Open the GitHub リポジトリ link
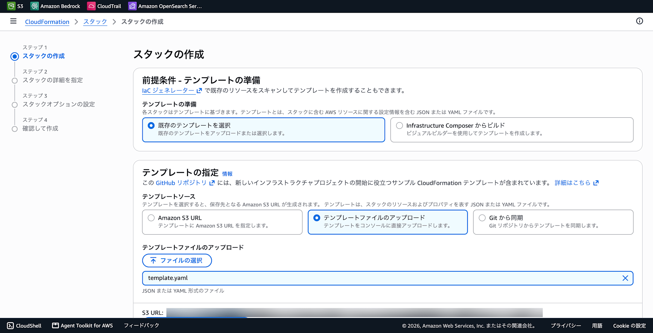This screenshot has height=333, width=653. tap(181, 183)
